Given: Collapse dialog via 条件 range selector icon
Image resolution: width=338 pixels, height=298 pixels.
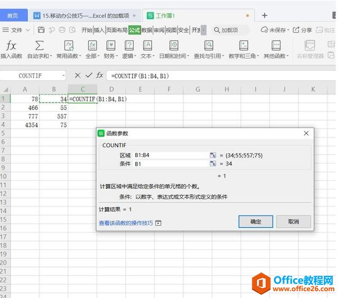Looking at the screenshot, I should click(213, 164).
